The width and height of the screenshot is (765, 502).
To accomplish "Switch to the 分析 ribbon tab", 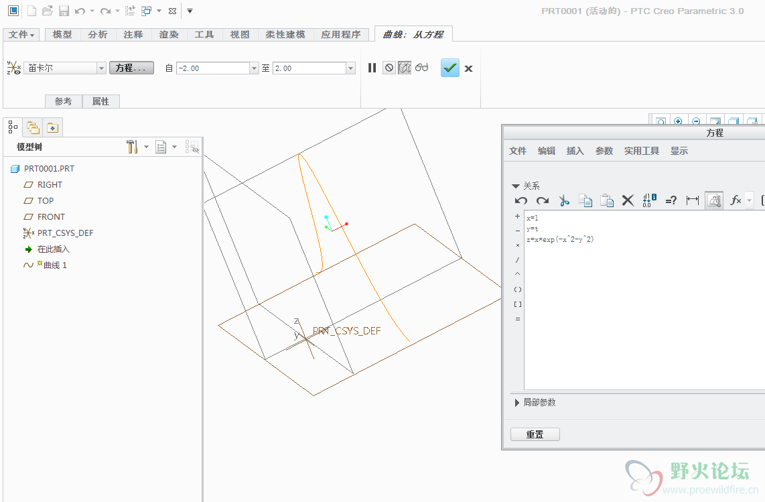I will (98, 35).
